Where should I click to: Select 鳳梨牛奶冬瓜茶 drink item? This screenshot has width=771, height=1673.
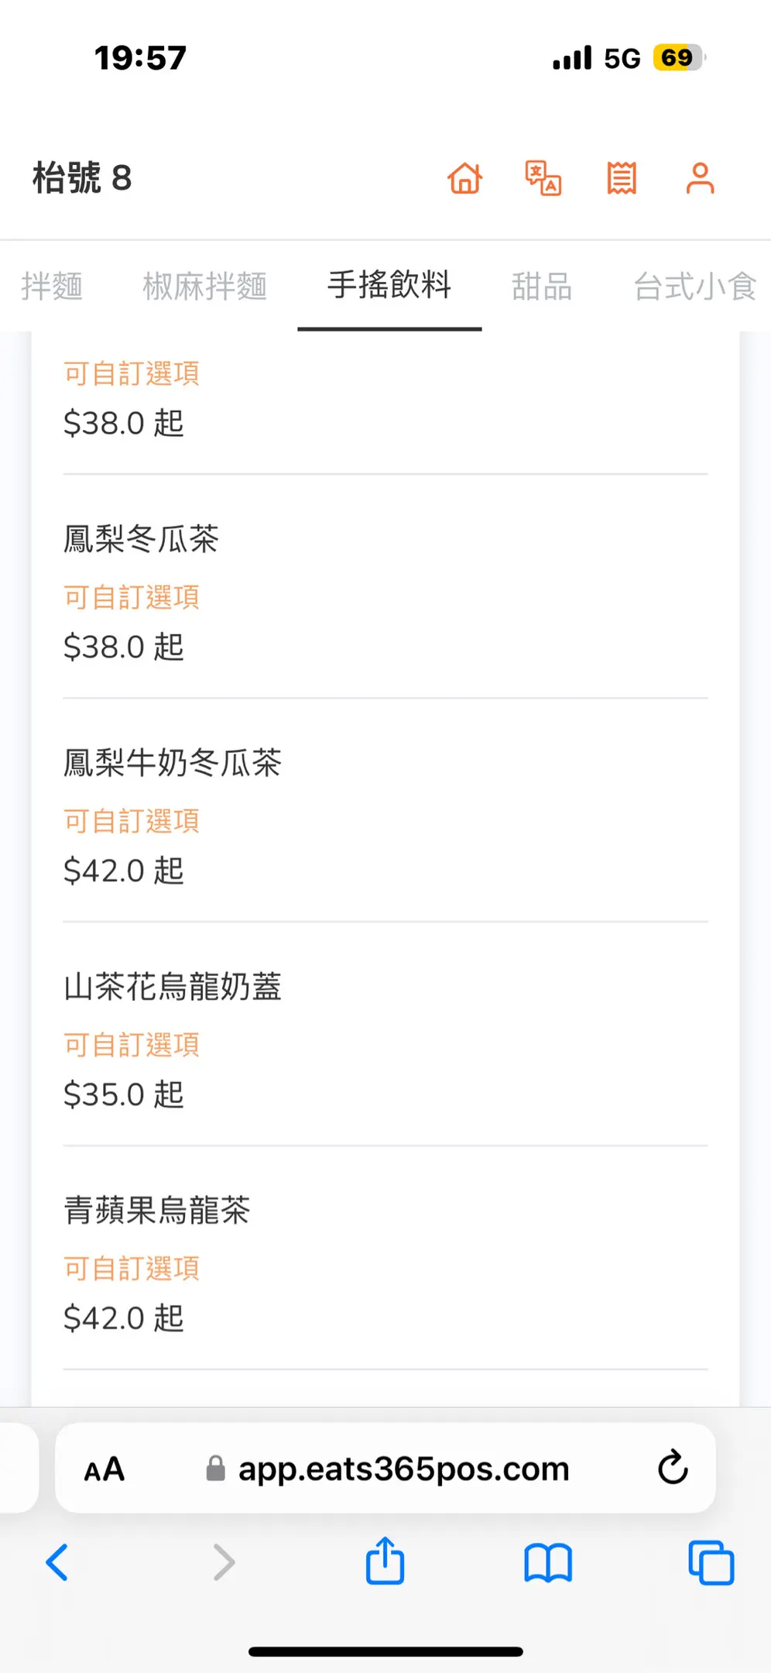pos(173,763)
